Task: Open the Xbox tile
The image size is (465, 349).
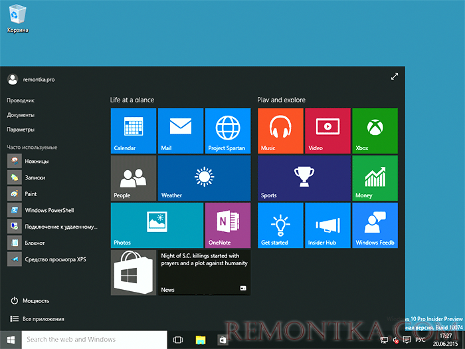Action: 375,131
